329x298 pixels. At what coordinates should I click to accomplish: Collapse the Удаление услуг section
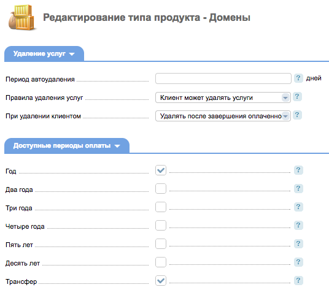pyautogui.click(x=44, y=54)
